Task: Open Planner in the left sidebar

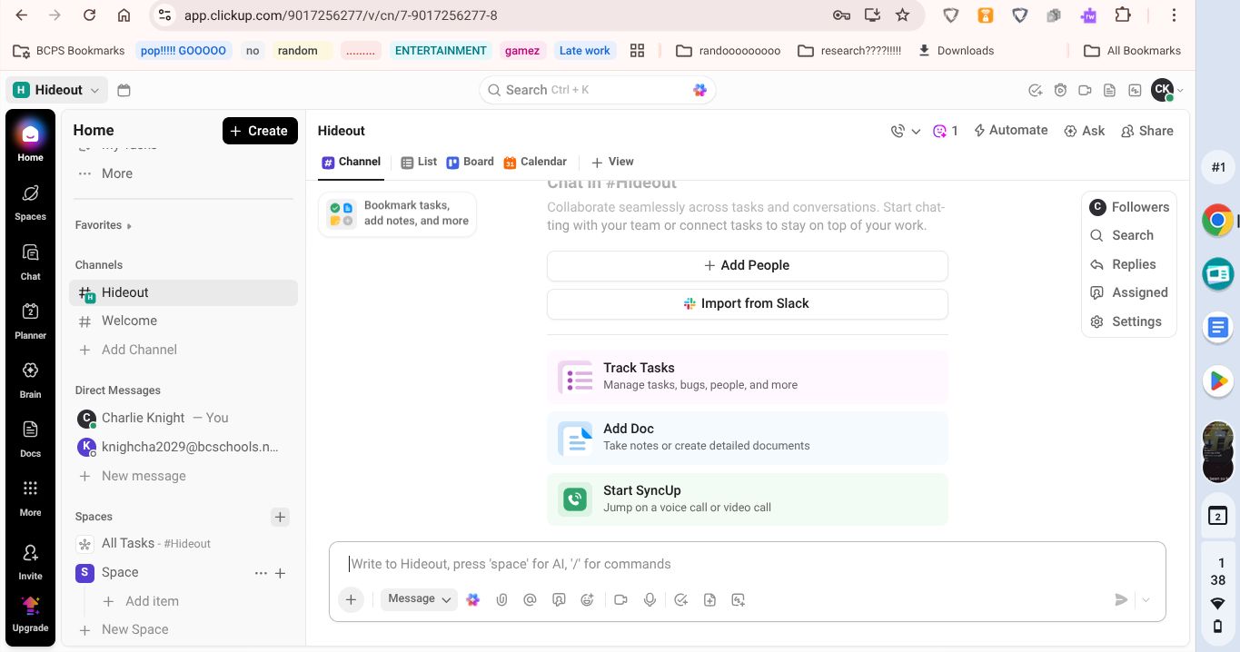Action: pyautogui.click(x=30, y=320)
